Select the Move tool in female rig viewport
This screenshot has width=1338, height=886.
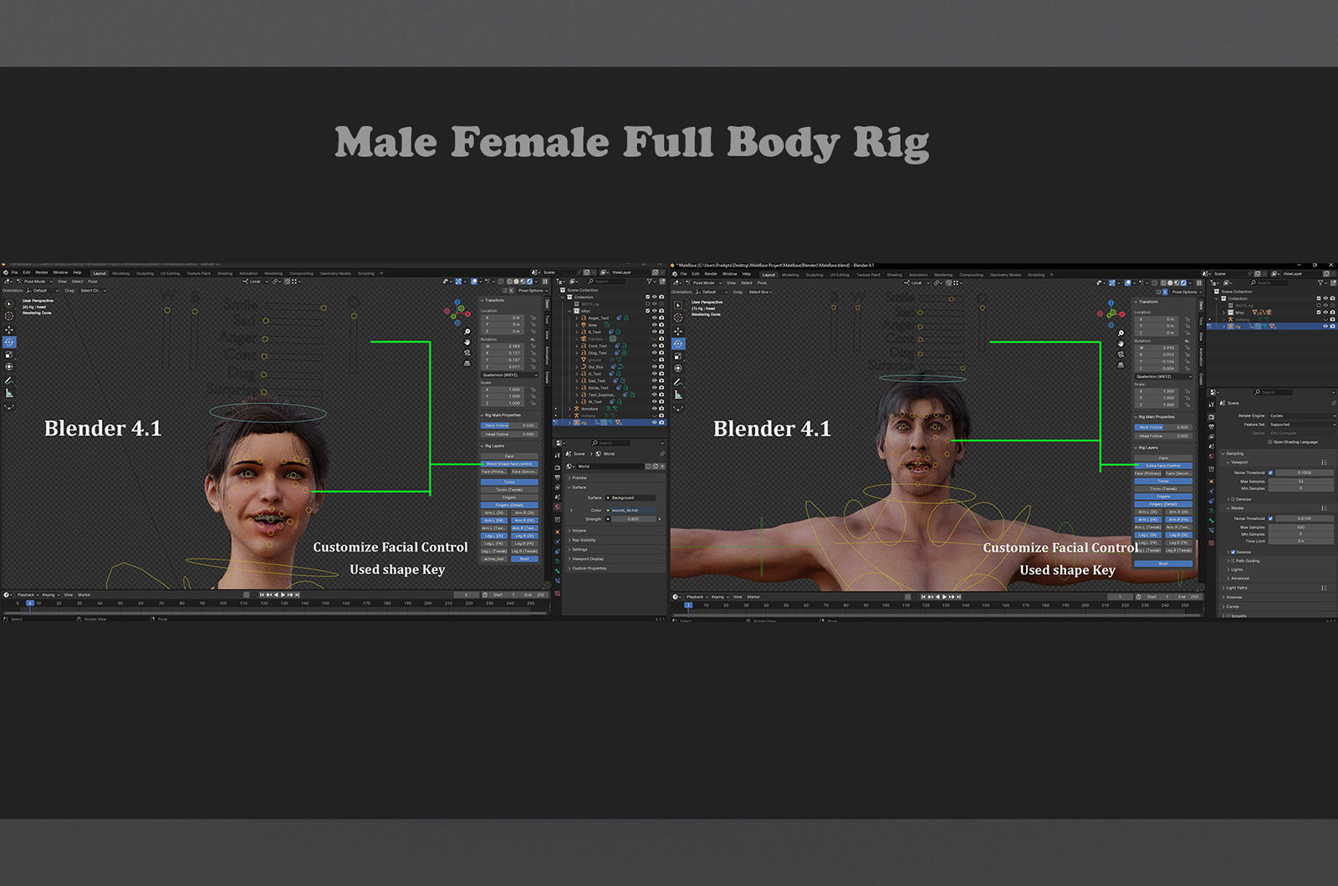(9, 330)
